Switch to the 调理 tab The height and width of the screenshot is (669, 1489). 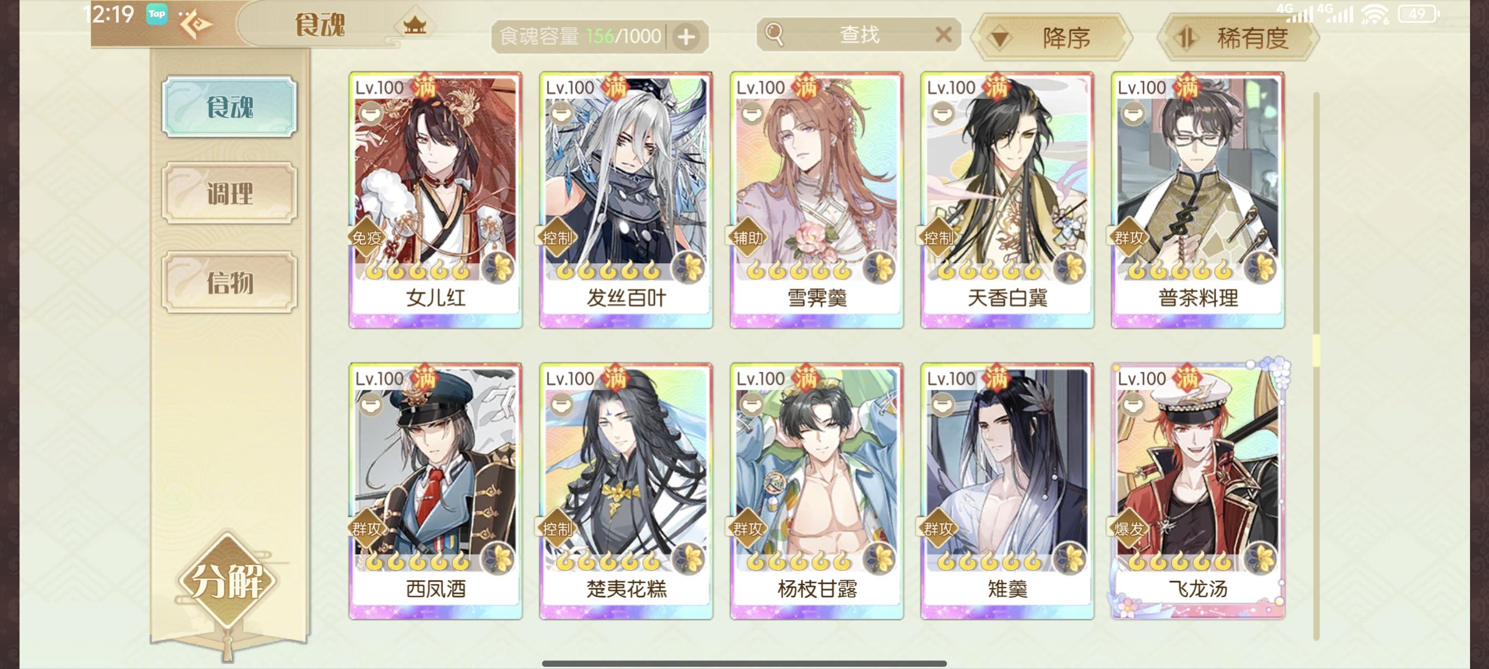click(229, 193)
